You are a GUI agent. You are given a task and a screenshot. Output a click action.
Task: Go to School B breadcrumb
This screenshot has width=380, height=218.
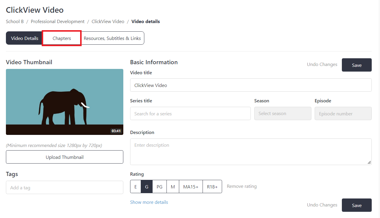[x=15, y=21]
